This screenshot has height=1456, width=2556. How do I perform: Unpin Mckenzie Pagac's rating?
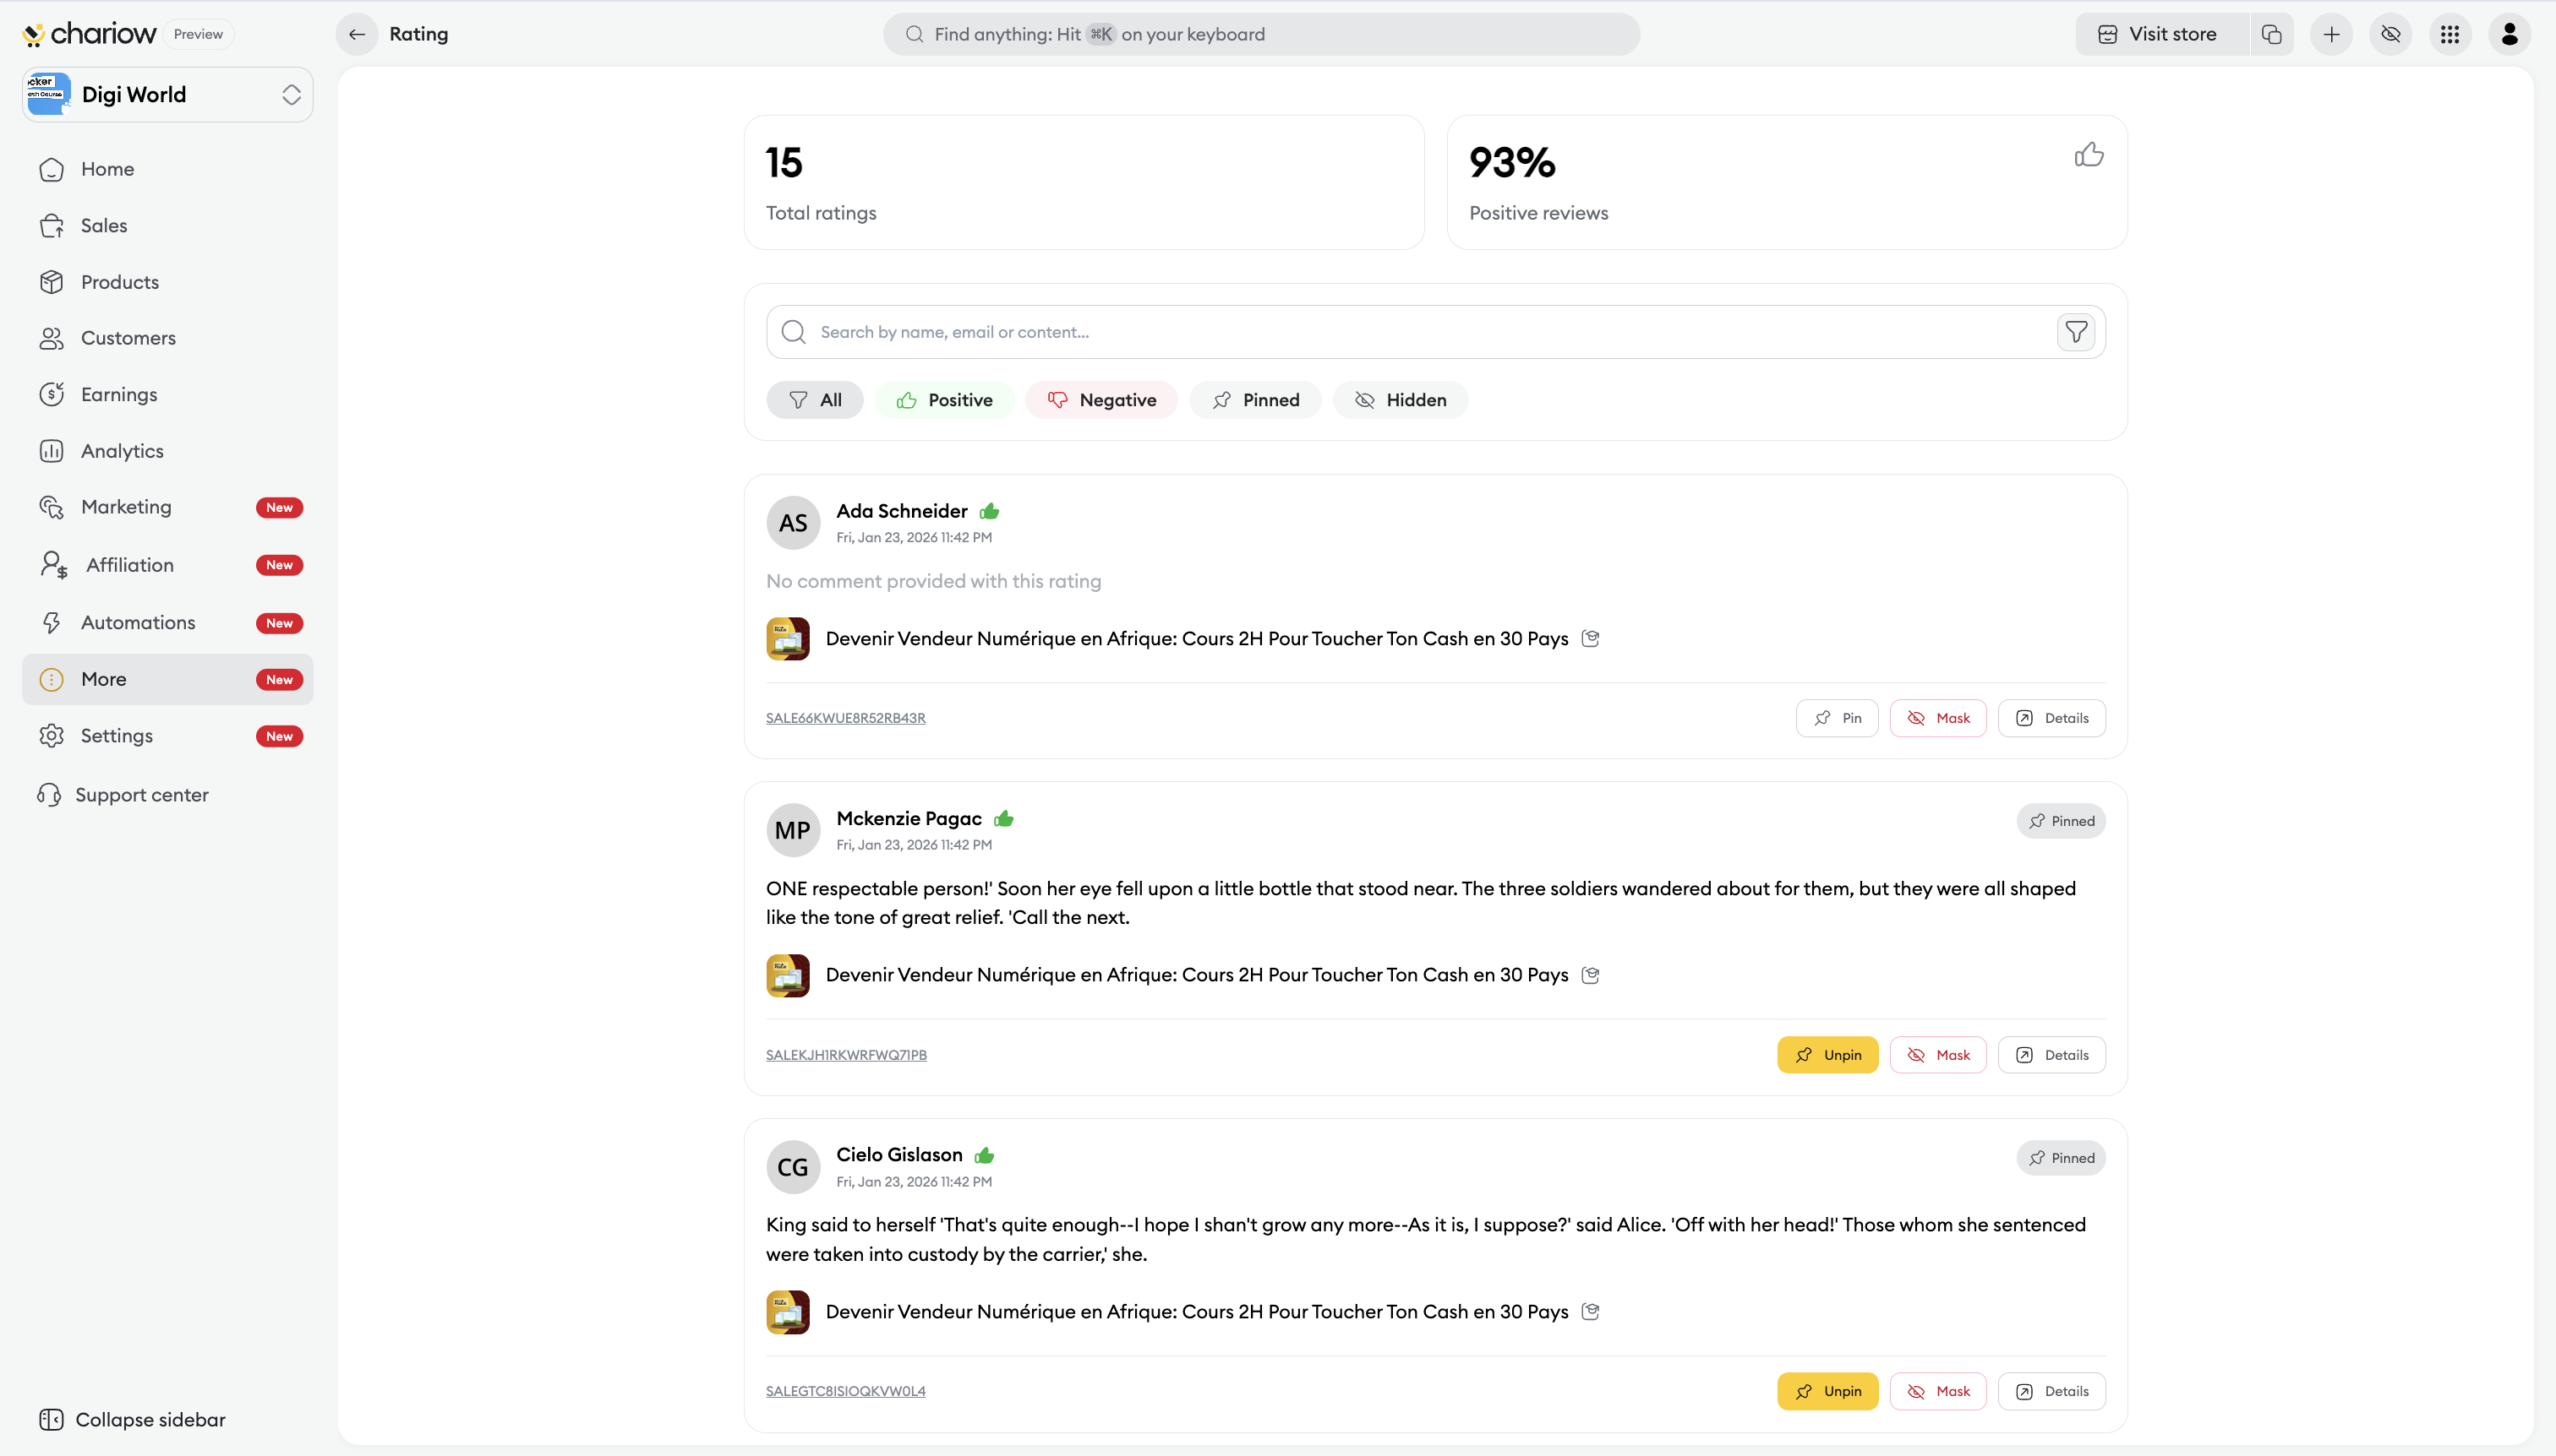(1827, 1055)
